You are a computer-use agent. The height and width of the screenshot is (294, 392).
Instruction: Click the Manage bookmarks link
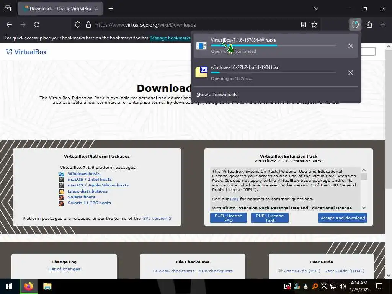pyautogui.click(x=170, y=38)
